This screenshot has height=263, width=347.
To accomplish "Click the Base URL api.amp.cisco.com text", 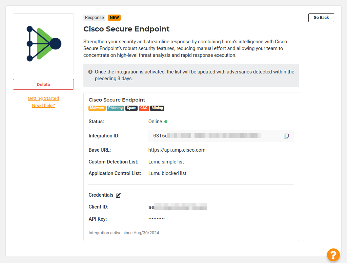I will (177, 150).
